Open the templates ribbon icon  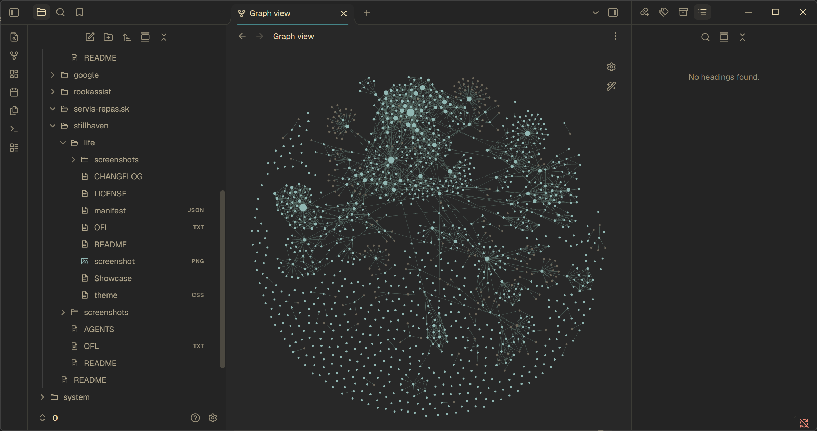pos(14,110)
